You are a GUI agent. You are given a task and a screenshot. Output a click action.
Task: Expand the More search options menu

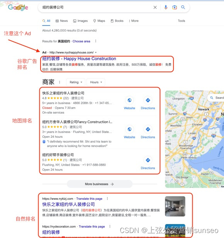[134, 21]
